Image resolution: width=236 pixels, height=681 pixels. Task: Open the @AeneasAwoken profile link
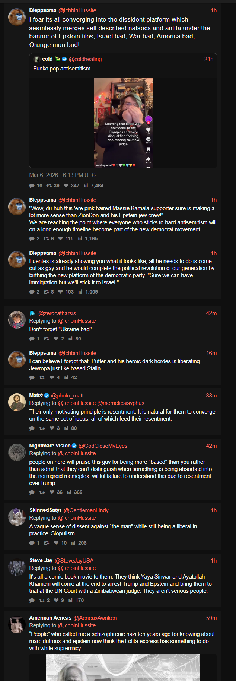point(95,618)
